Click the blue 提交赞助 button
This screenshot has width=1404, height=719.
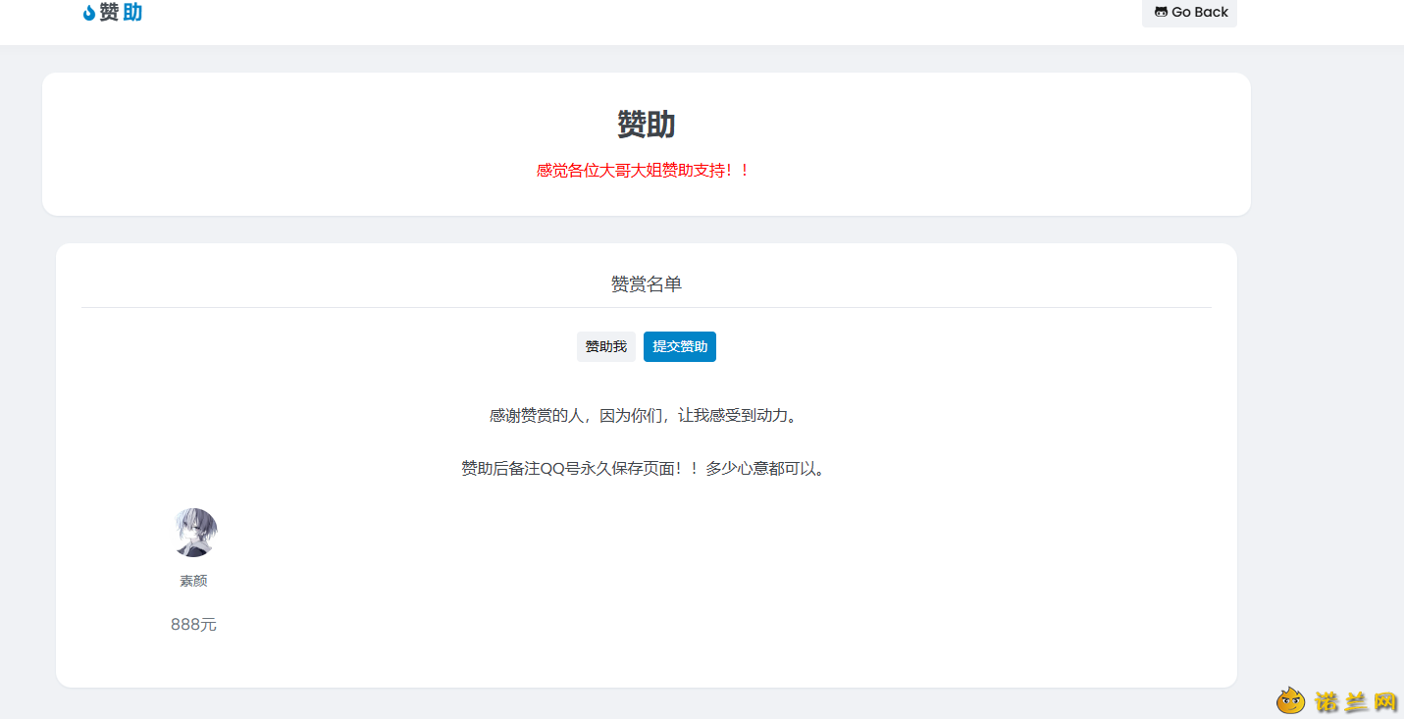[680, 346]
